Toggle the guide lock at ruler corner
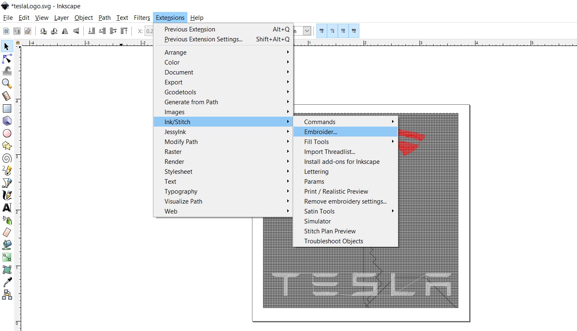The image size is (577, 331). (x=17, y=43)
